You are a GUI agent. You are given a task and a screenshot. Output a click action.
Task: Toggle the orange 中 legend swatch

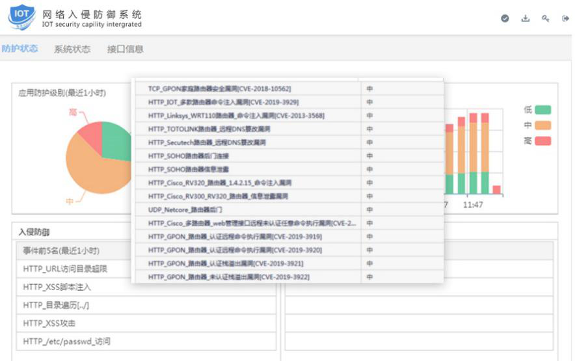tap(543, 126)
